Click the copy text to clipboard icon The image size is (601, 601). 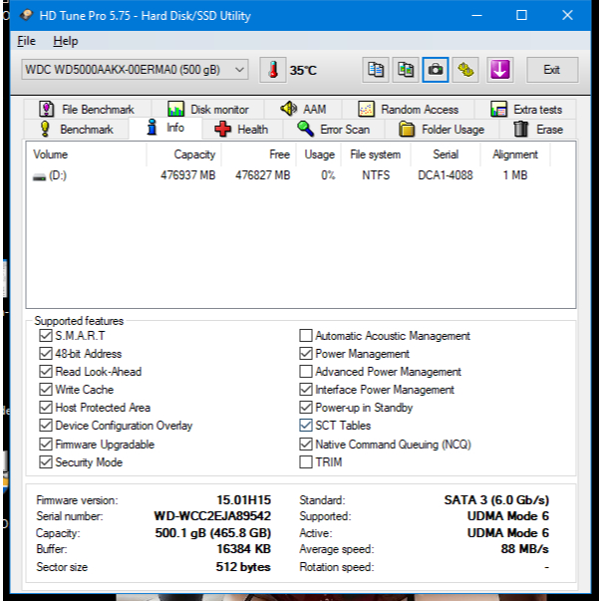(x=376, y=70)
